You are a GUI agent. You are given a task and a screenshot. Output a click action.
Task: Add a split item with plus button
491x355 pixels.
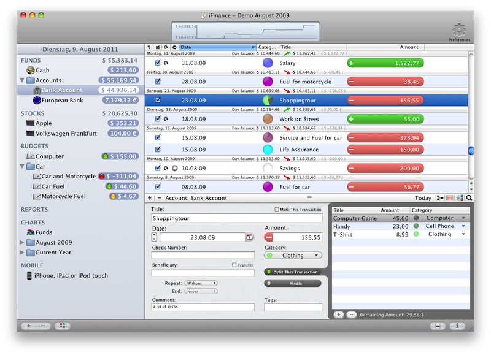click(x=339, y=315)
